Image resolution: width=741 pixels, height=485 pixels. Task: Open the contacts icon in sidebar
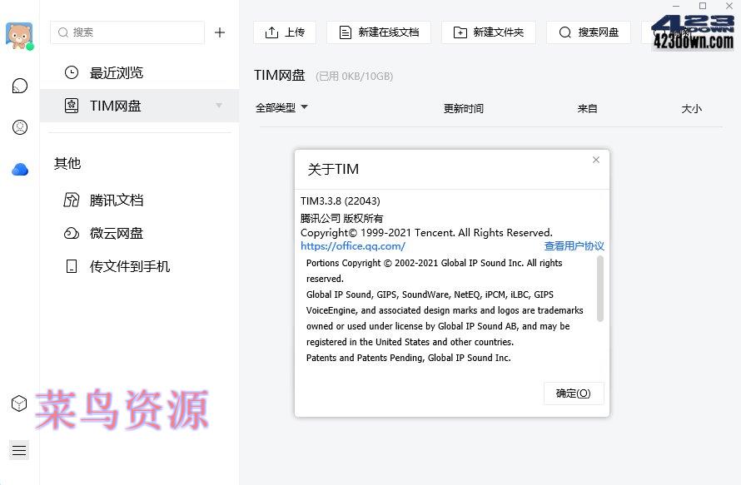point(18,127)
